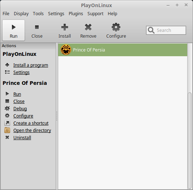This screenshot has width=193, height=190.
Task: Click the Open the directory folder icon
Action: [x=7, y=130]
